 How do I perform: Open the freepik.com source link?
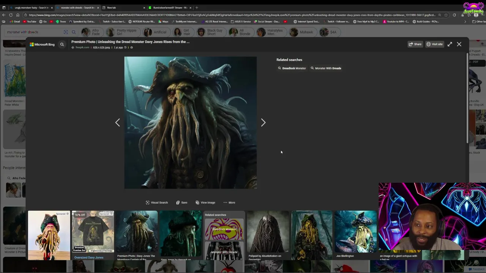(x=82, y=47)
